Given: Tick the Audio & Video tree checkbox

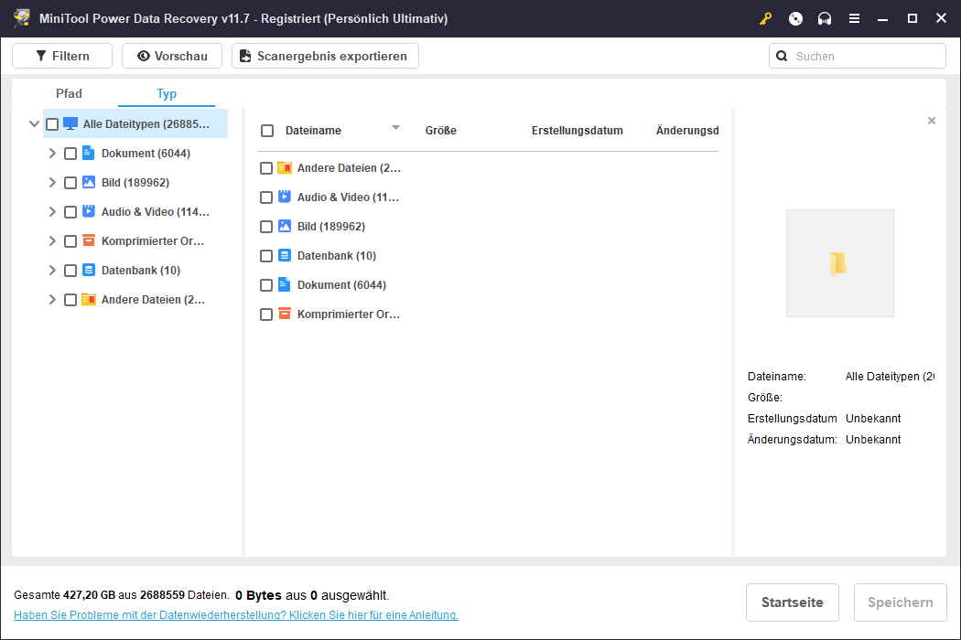Looking at the screenshot, I should [70, 212].
